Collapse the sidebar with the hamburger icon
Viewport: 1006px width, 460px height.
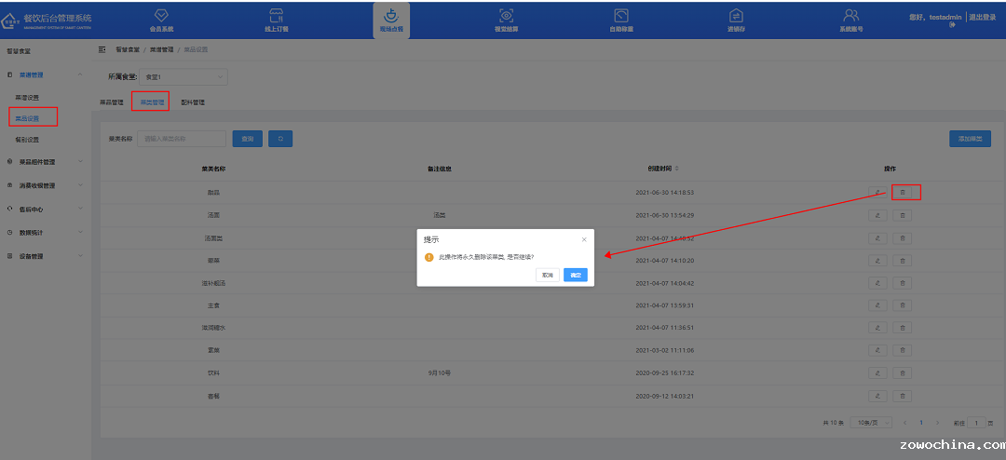(x=102, y=48)
